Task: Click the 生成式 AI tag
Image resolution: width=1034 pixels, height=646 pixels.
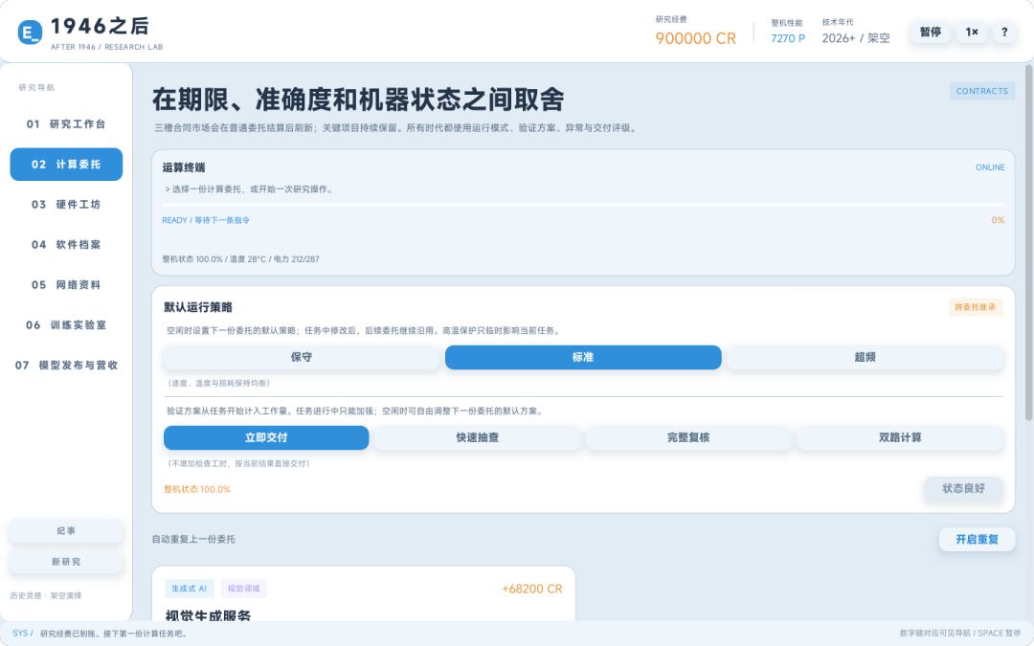Action: pyautogui.click(x=190, y=589)
